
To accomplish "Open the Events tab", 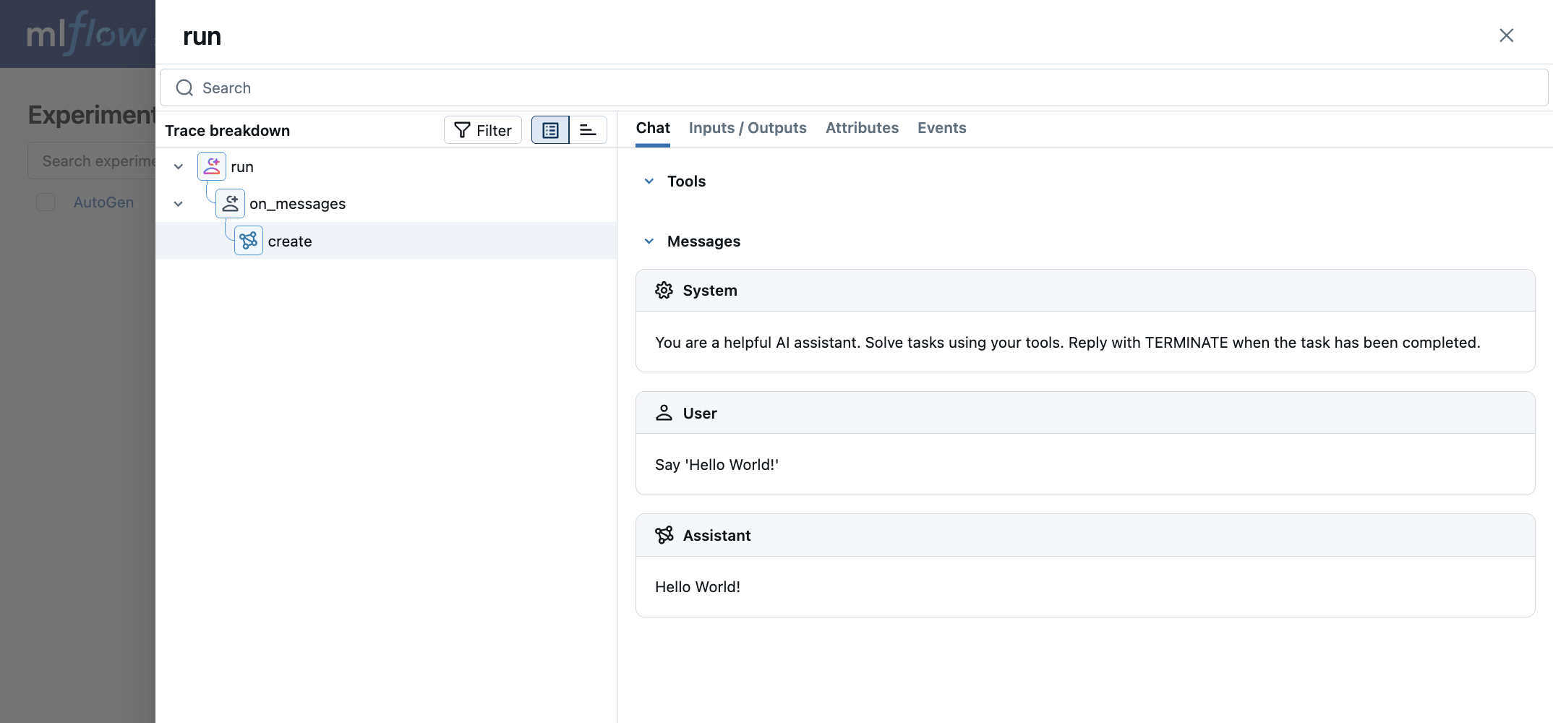I will click(x=941, y=127).
